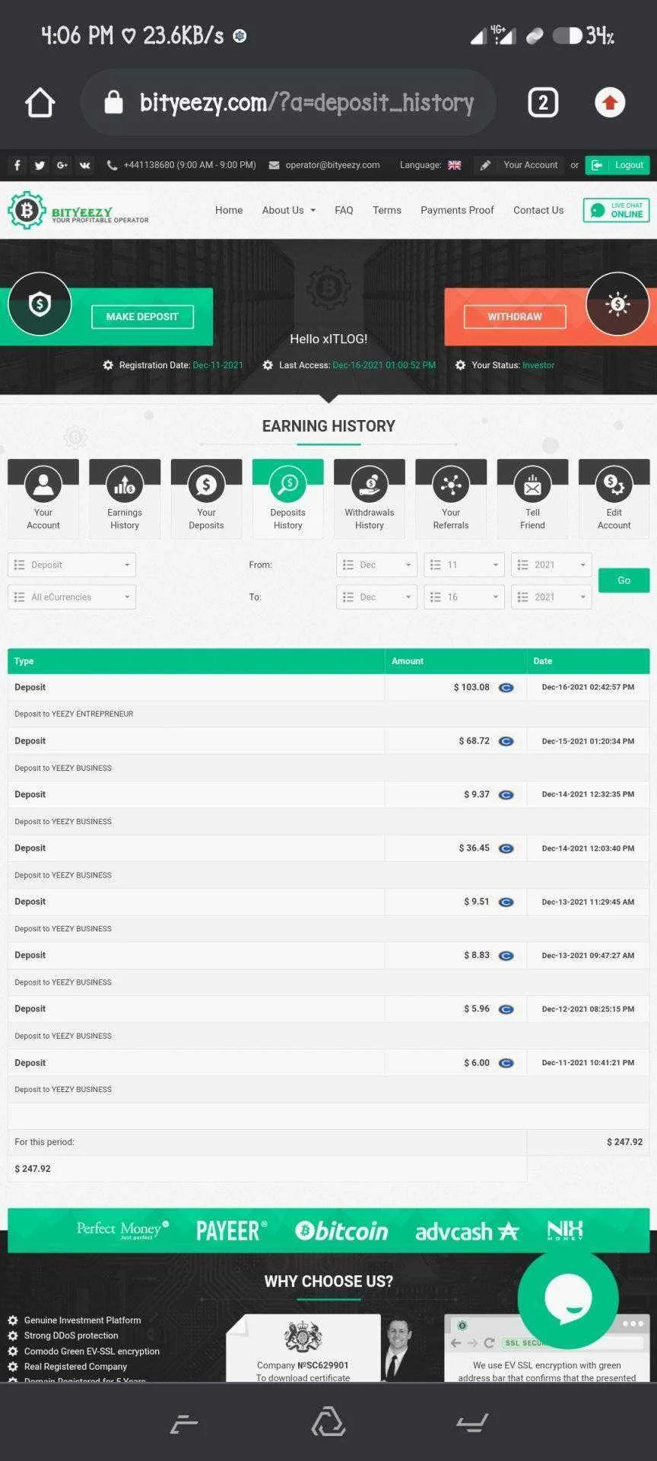Tap the Android recent apps navigation icon
This screenshot has height=1461, width=657.
pyautogui.click(x=184, y=1422)
